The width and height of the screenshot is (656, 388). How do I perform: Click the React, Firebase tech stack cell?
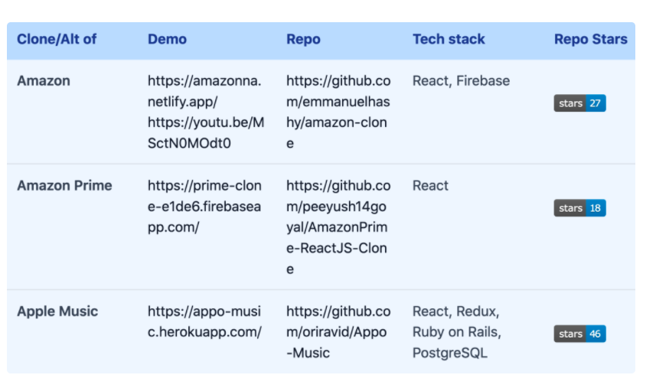pos(461,80)
